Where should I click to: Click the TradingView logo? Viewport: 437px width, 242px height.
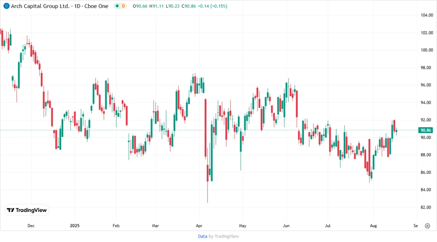tap(26, 210)
